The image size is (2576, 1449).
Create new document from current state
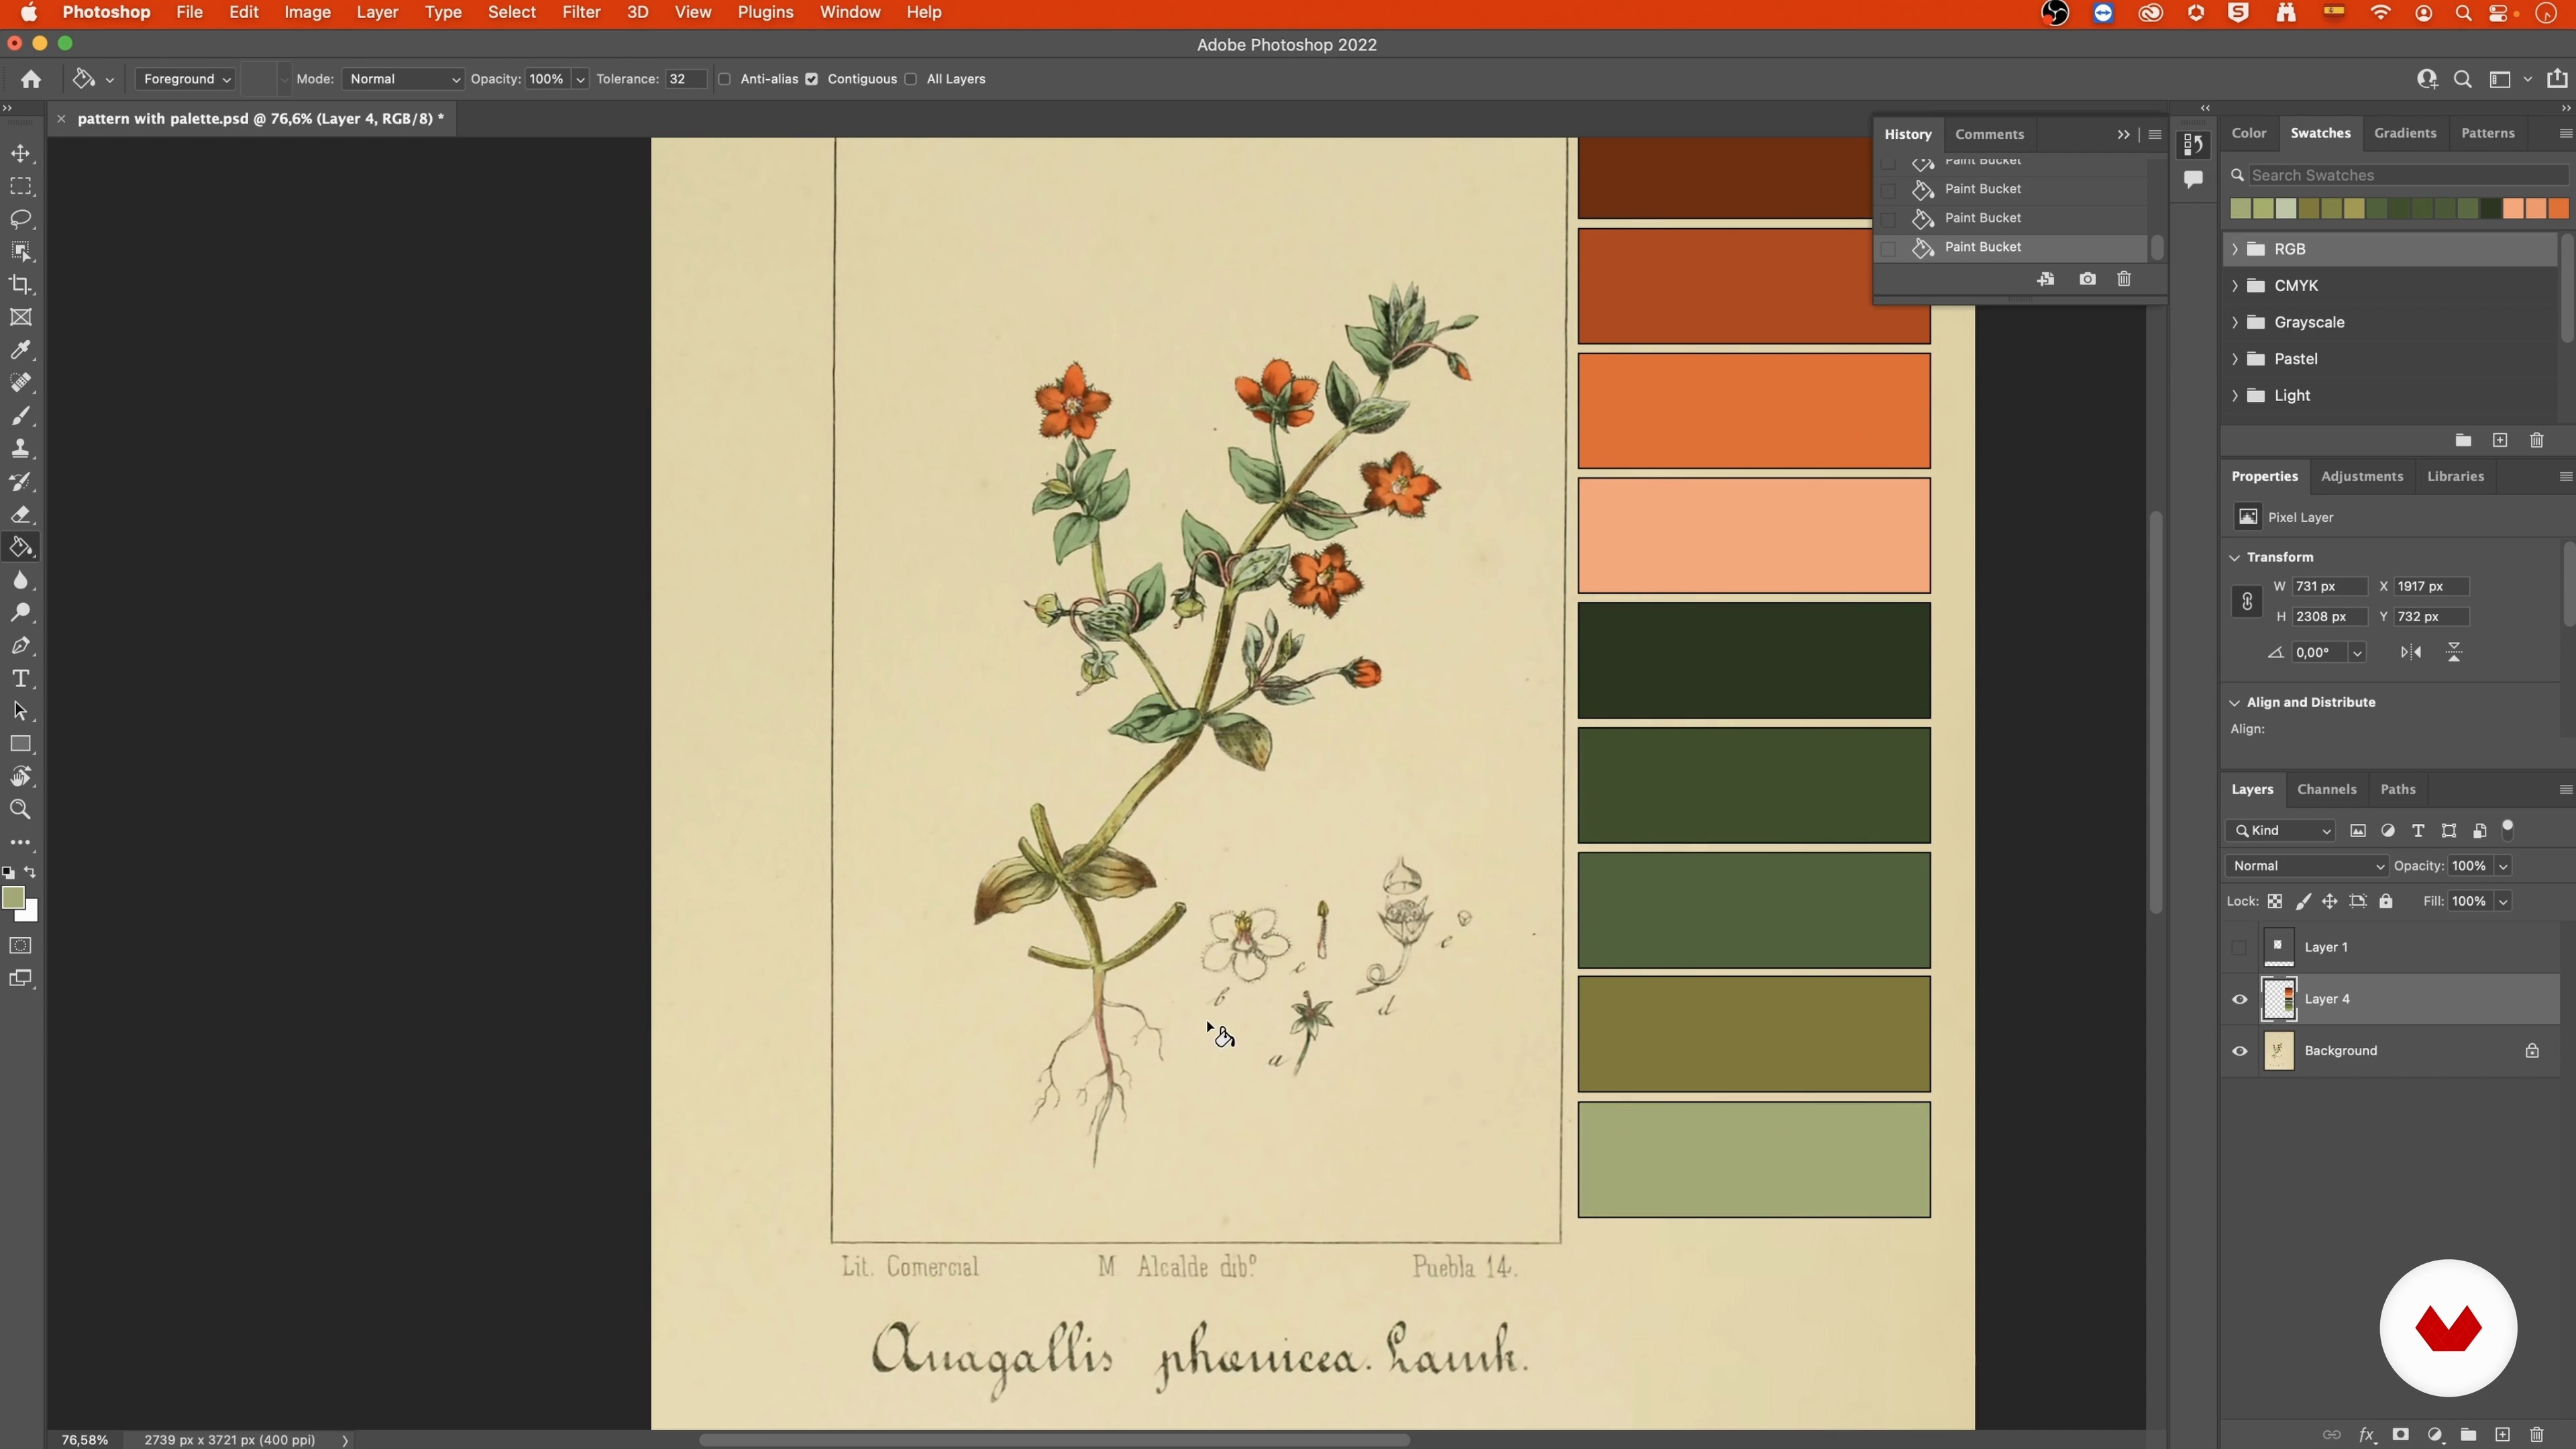tap(2046, 279)
